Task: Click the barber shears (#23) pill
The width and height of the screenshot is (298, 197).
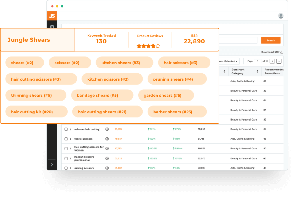Action: [x=177, y=112]
